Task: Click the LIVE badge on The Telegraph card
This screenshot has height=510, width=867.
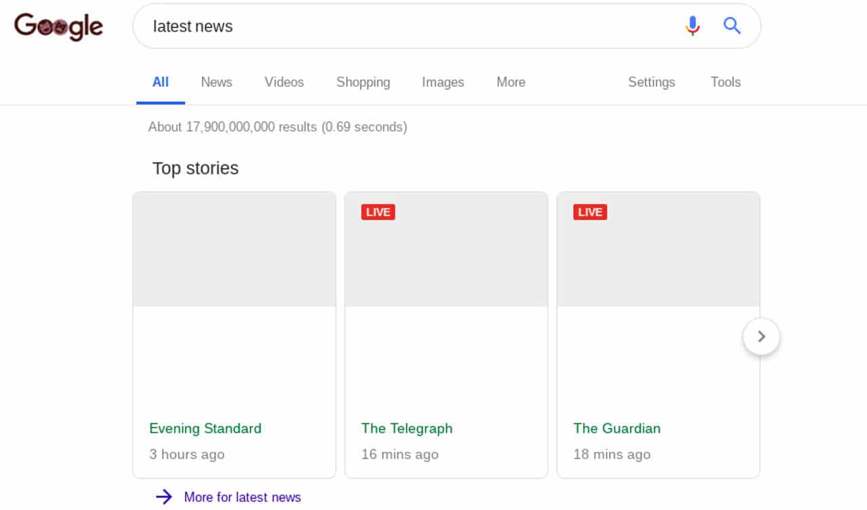Action: 378,212
